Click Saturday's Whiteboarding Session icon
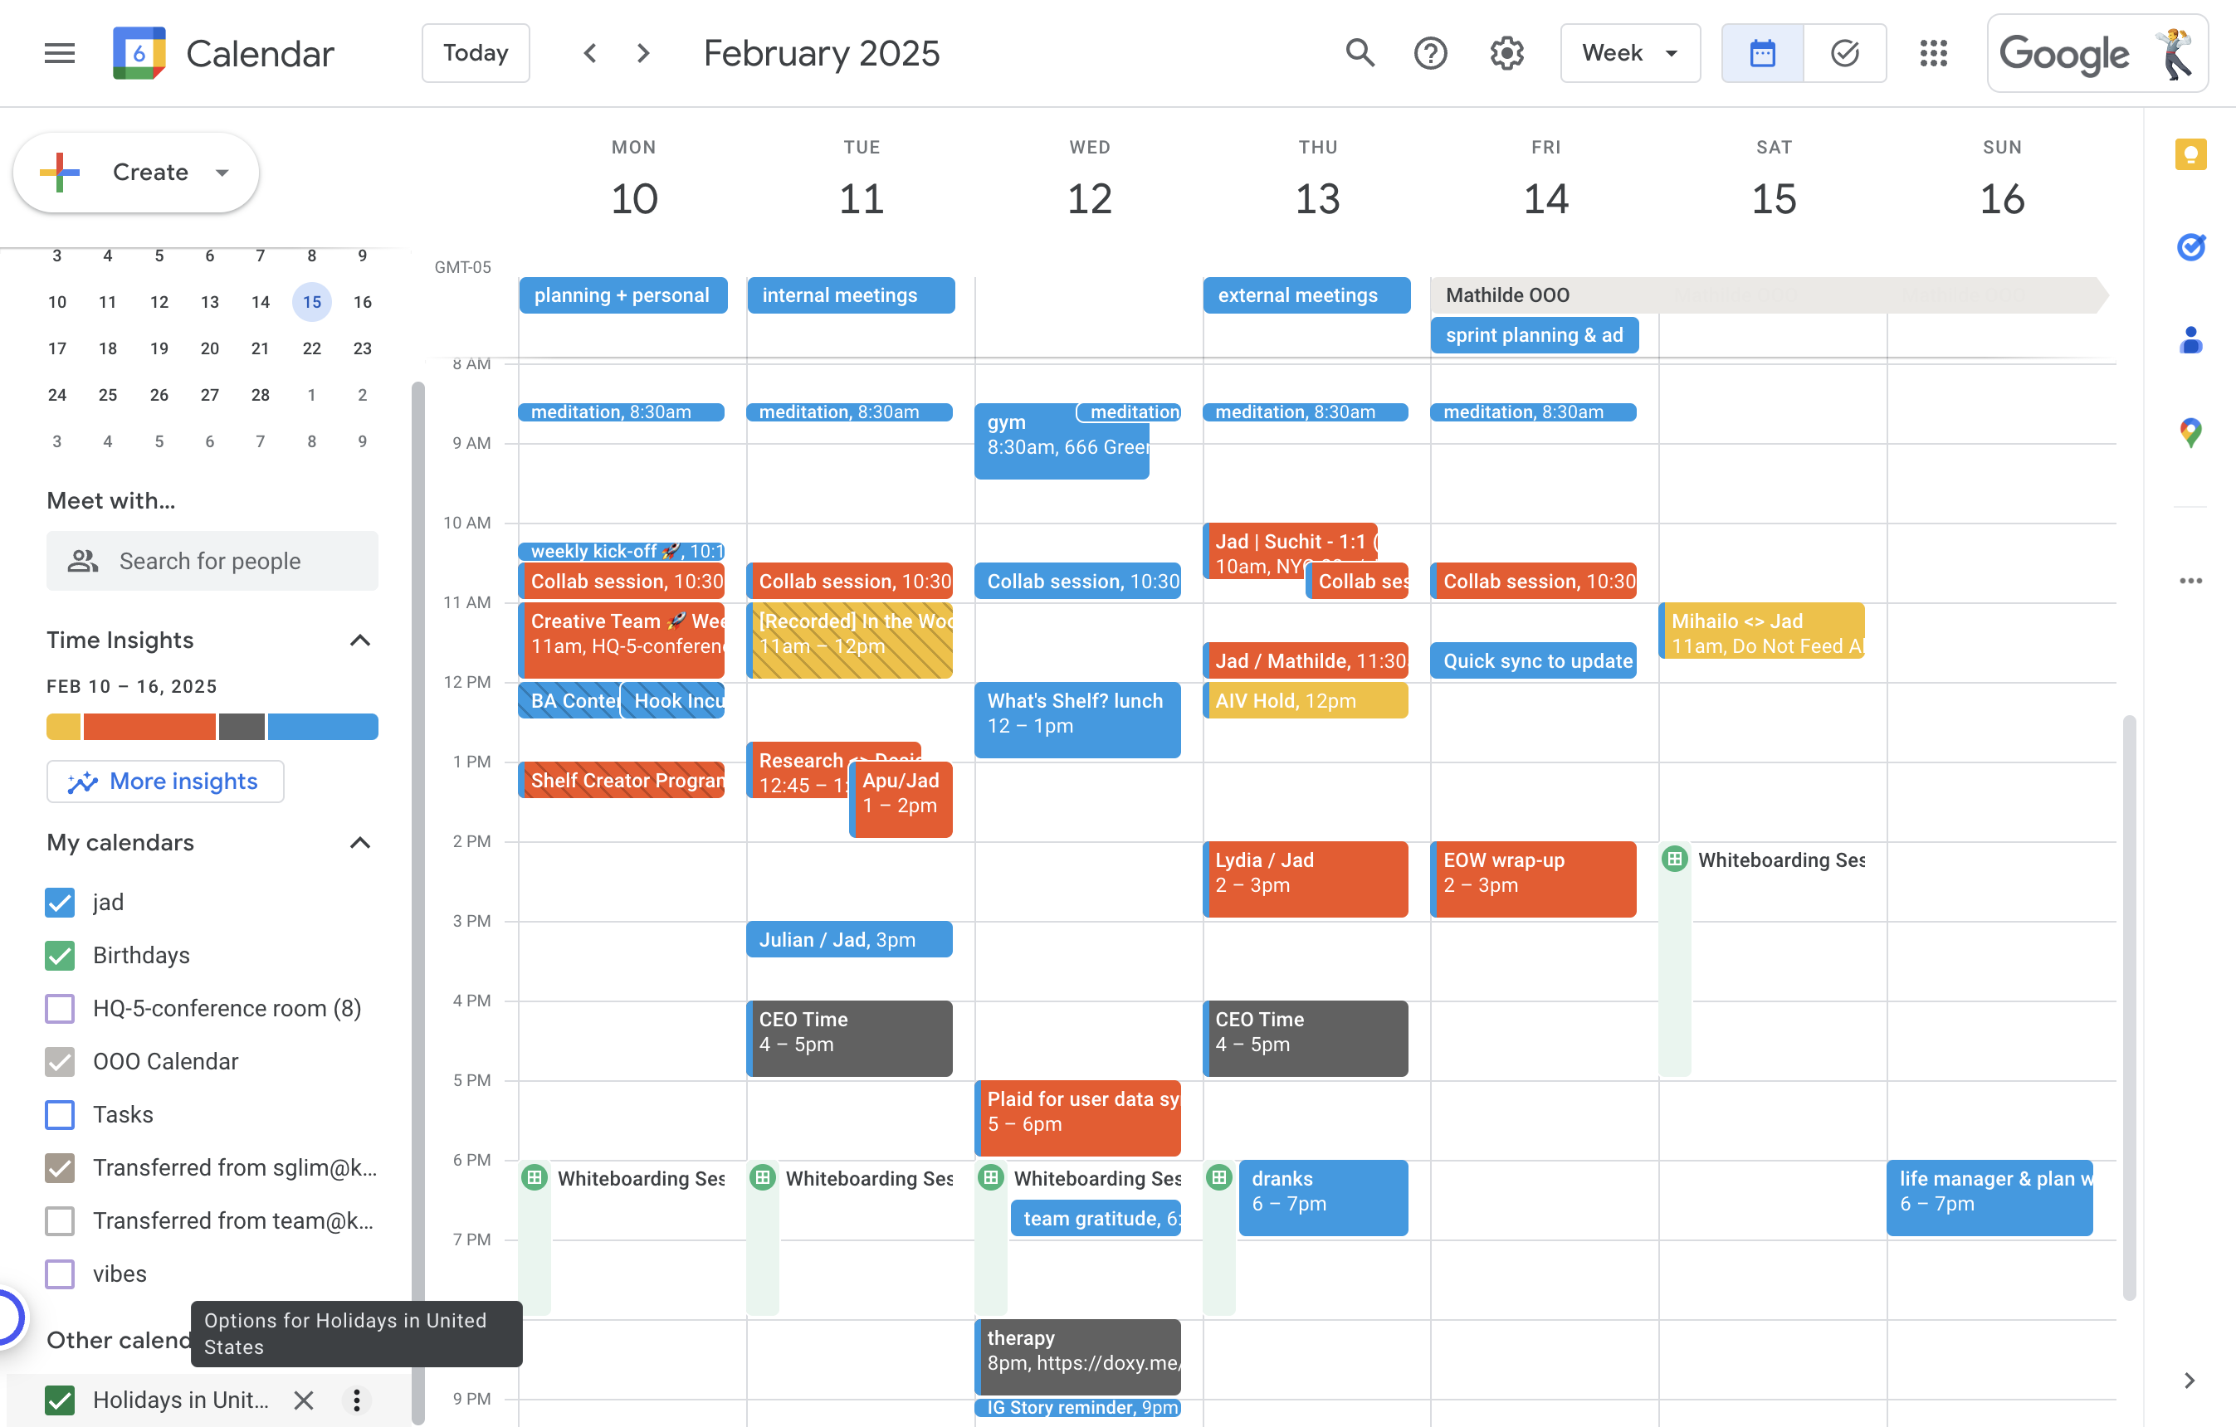 click(1674, 859)
